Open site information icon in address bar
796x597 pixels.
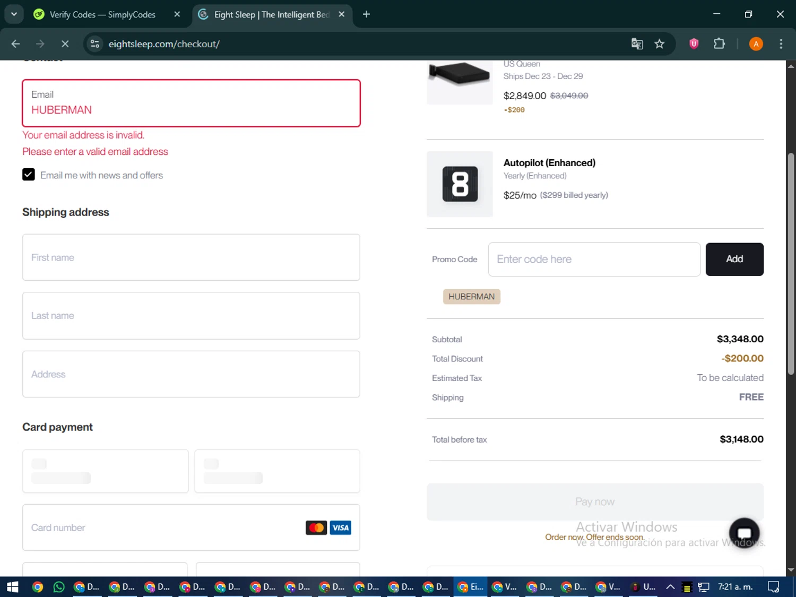click(95, 44)
